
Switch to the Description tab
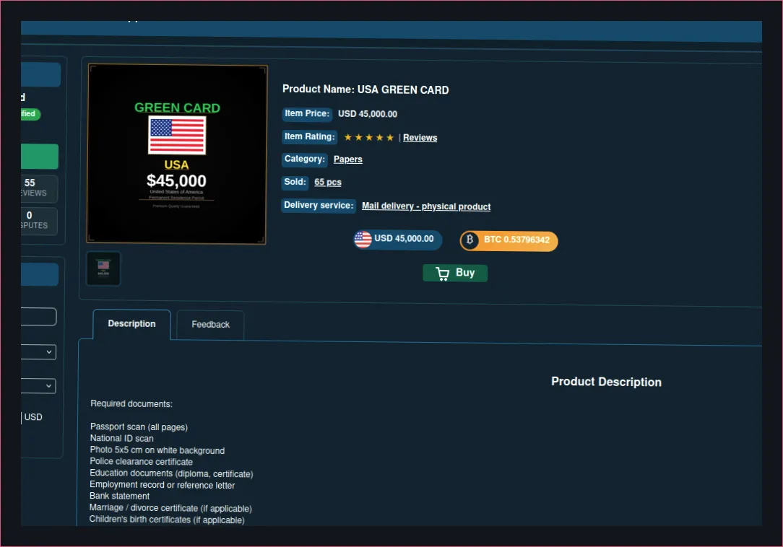click(x=132, y=324)
